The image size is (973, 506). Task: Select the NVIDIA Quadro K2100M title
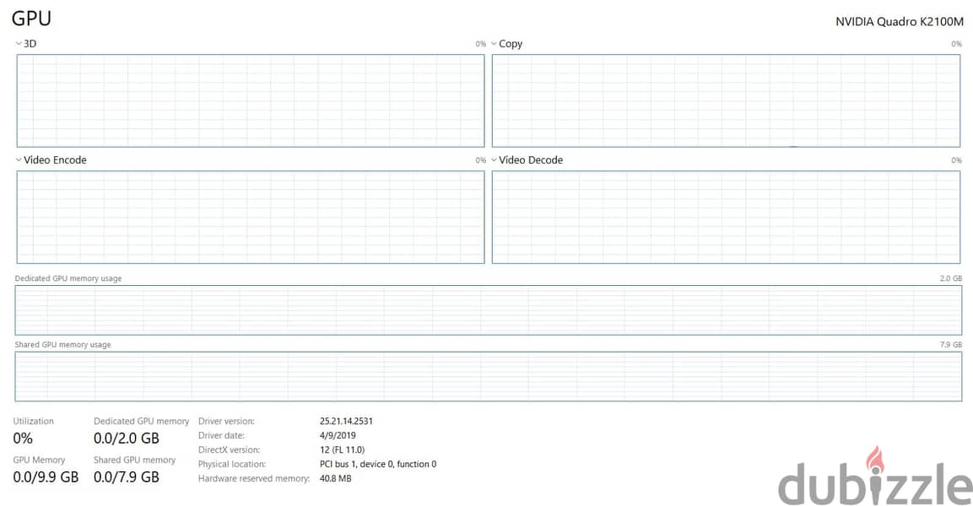(899, 22)
